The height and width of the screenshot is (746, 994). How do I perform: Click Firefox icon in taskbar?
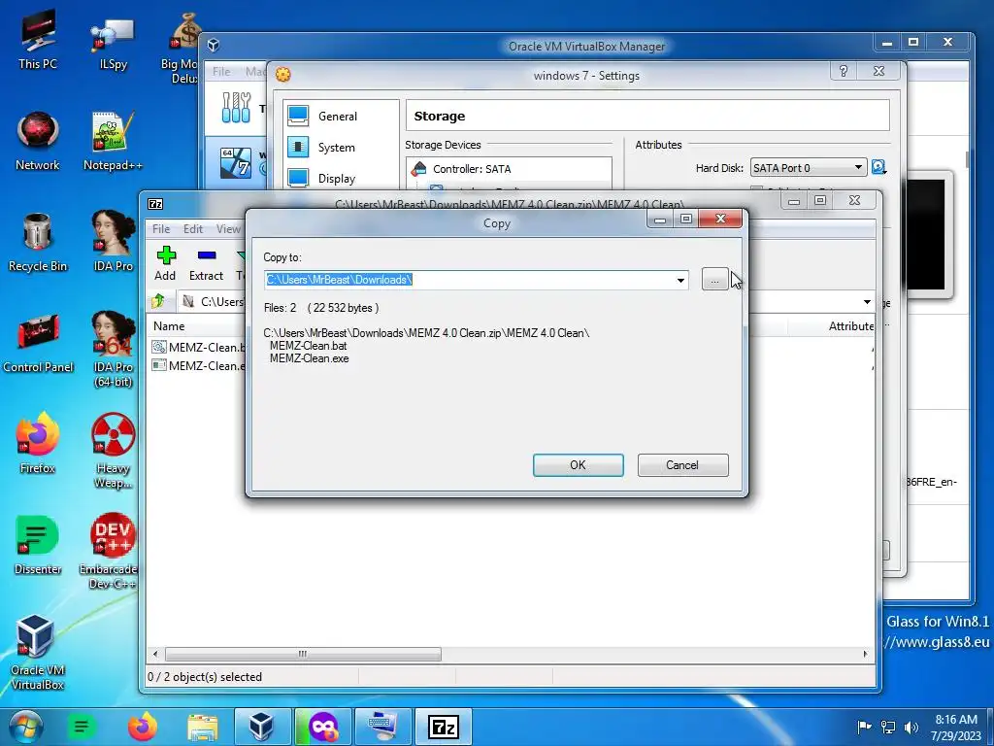(143, 727)
